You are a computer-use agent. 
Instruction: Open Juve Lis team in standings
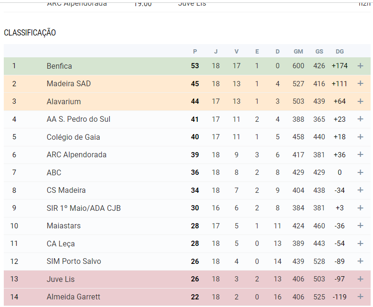(x=61, y=279)
